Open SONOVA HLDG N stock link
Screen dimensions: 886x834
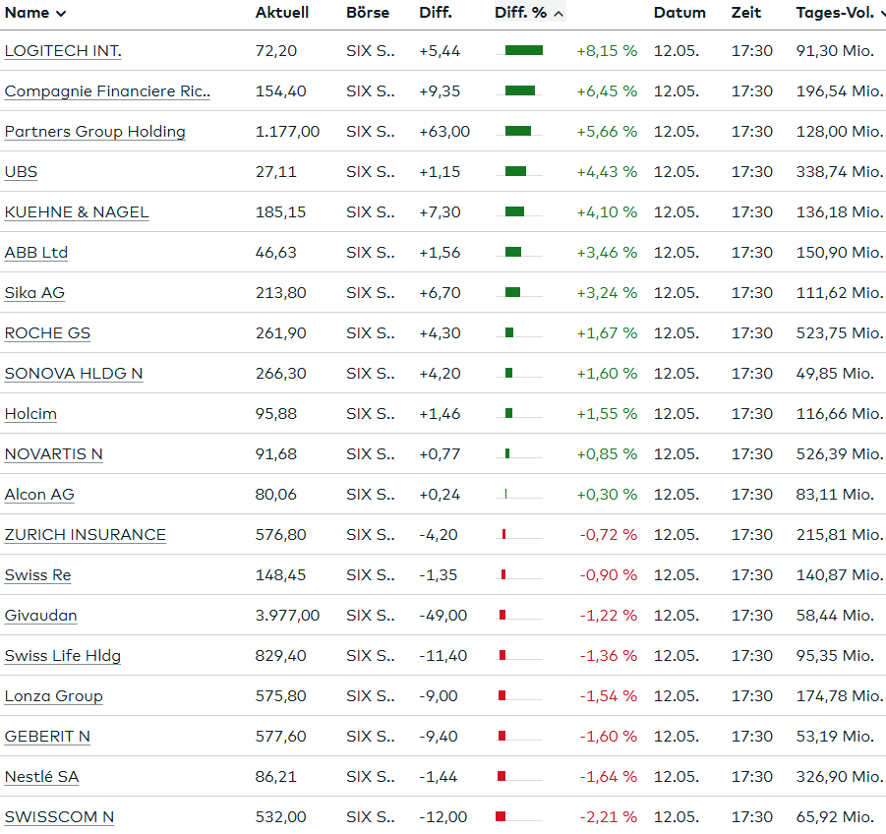point(74,374)
